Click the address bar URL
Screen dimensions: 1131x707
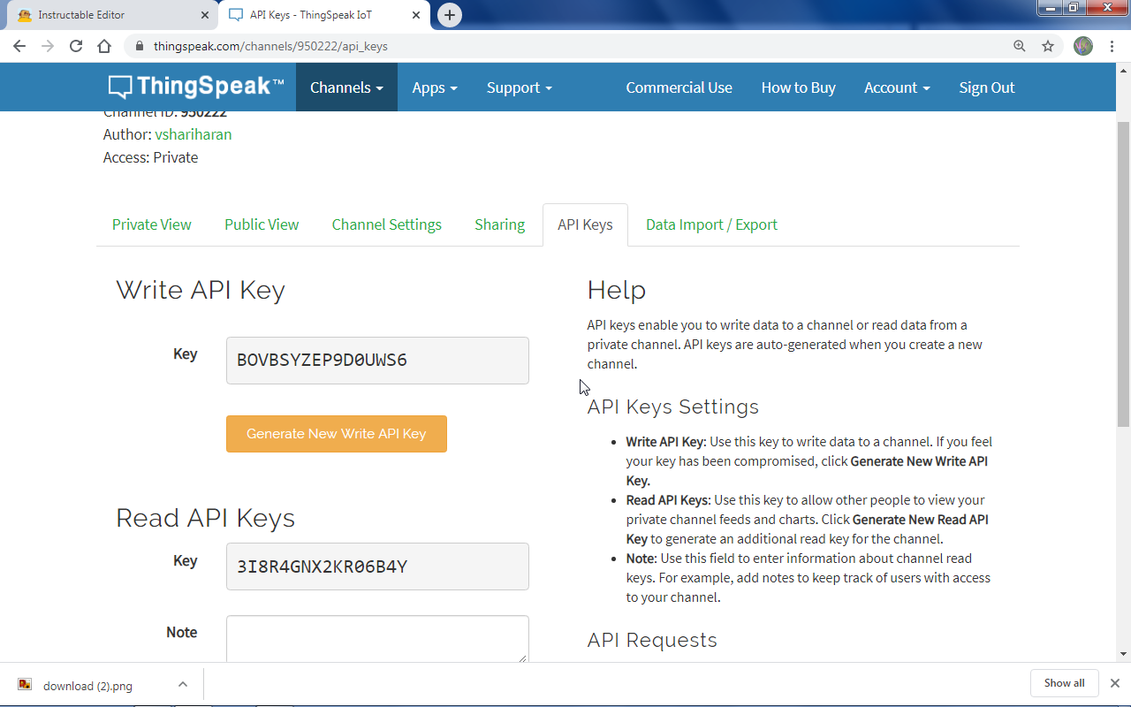tap(270, 46)
